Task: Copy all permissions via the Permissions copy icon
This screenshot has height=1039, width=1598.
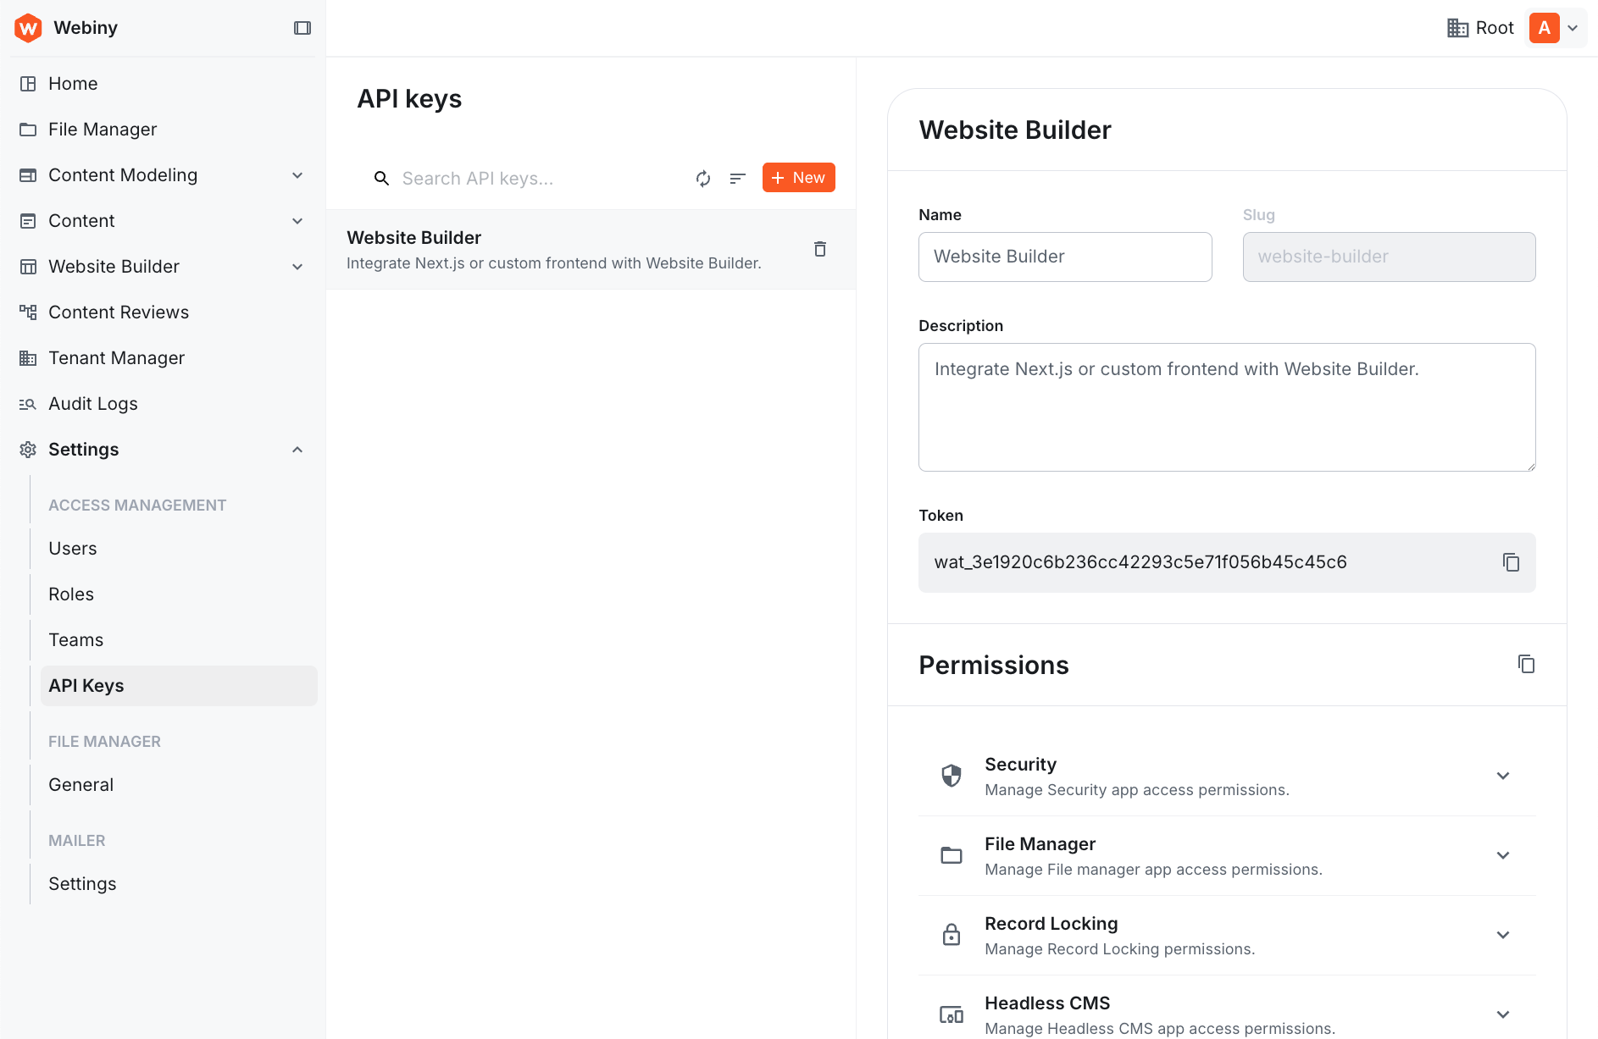Action: click(1526, 664)
